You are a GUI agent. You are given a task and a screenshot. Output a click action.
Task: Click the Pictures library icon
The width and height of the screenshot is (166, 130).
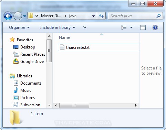[16, 98]
